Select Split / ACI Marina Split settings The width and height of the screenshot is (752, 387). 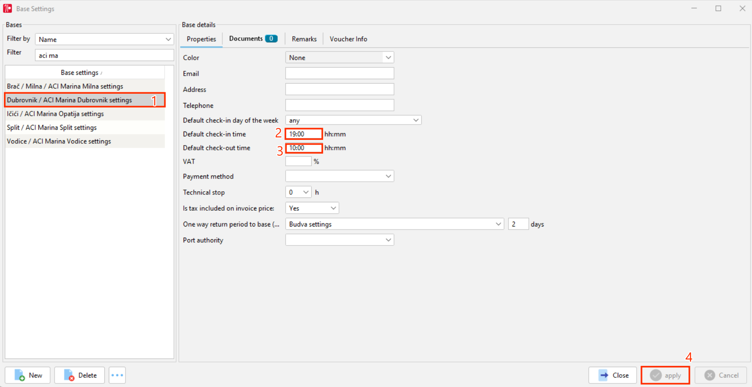coord(85,127)
